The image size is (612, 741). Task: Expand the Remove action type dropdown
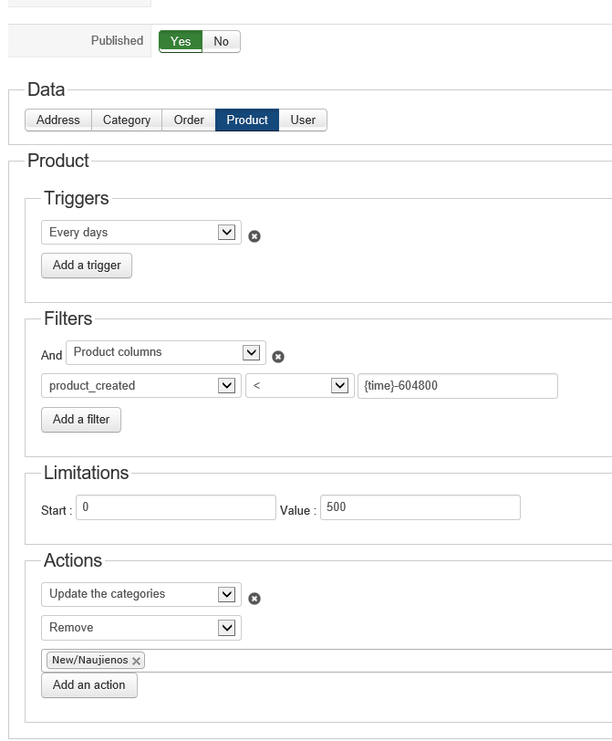140,628
